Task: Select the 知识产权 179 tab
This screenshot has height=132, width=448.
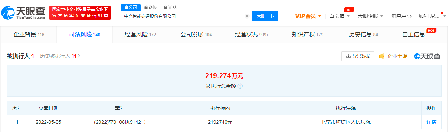Action: pos(307,35)
